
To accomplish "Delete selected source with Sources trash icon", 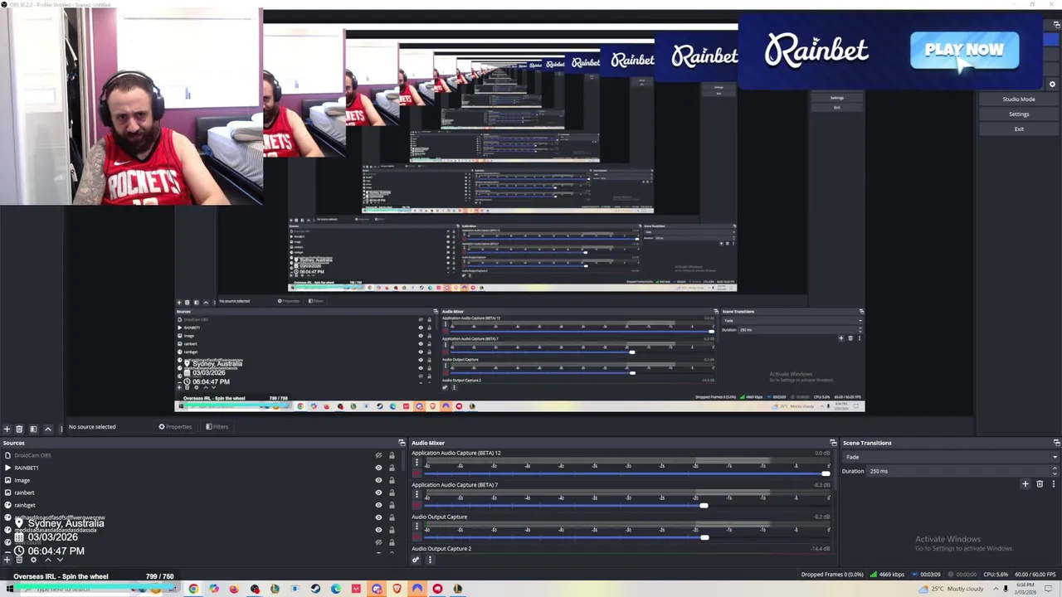I will [x=19, y=560].
